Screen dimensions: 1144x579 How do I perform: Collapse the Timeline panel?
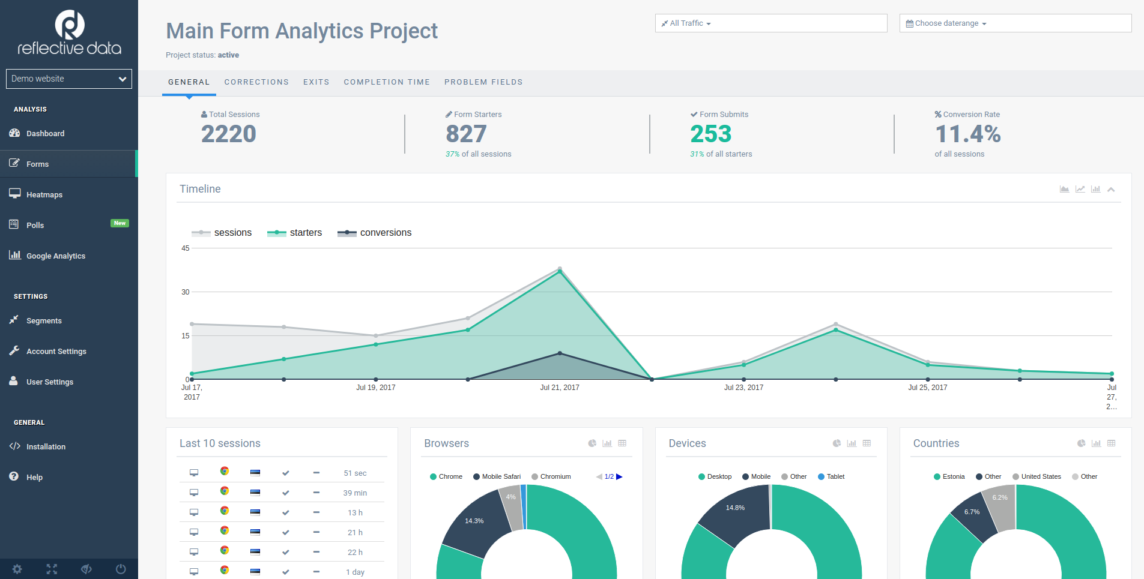click(1111, 190)
